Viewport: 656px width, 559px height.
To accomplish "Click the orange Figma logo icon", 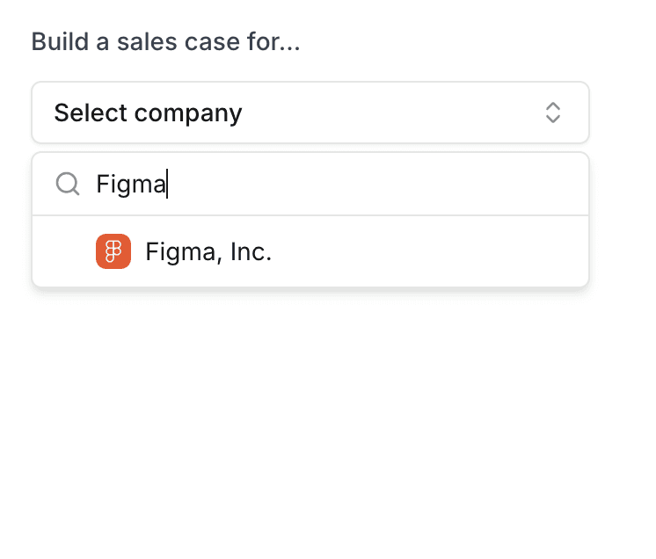I will 113,252.
